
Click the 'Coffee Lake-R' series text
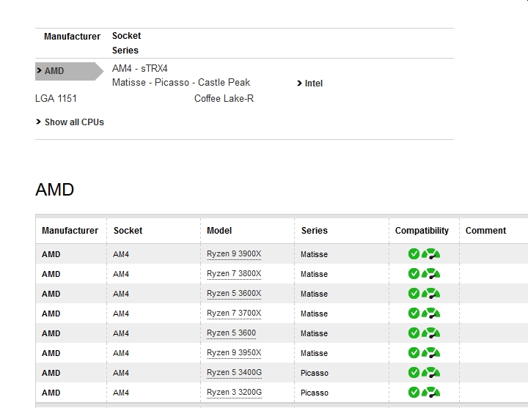[224, 99]
